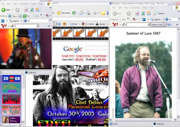Open Yahoo search box dropdown in left window
Image resolution: width=180 pixels, height=127 pixels.
tap(38, 26)
